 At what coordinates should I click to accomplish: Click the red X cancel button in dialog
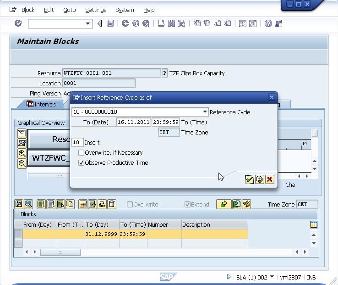(269, 179)
